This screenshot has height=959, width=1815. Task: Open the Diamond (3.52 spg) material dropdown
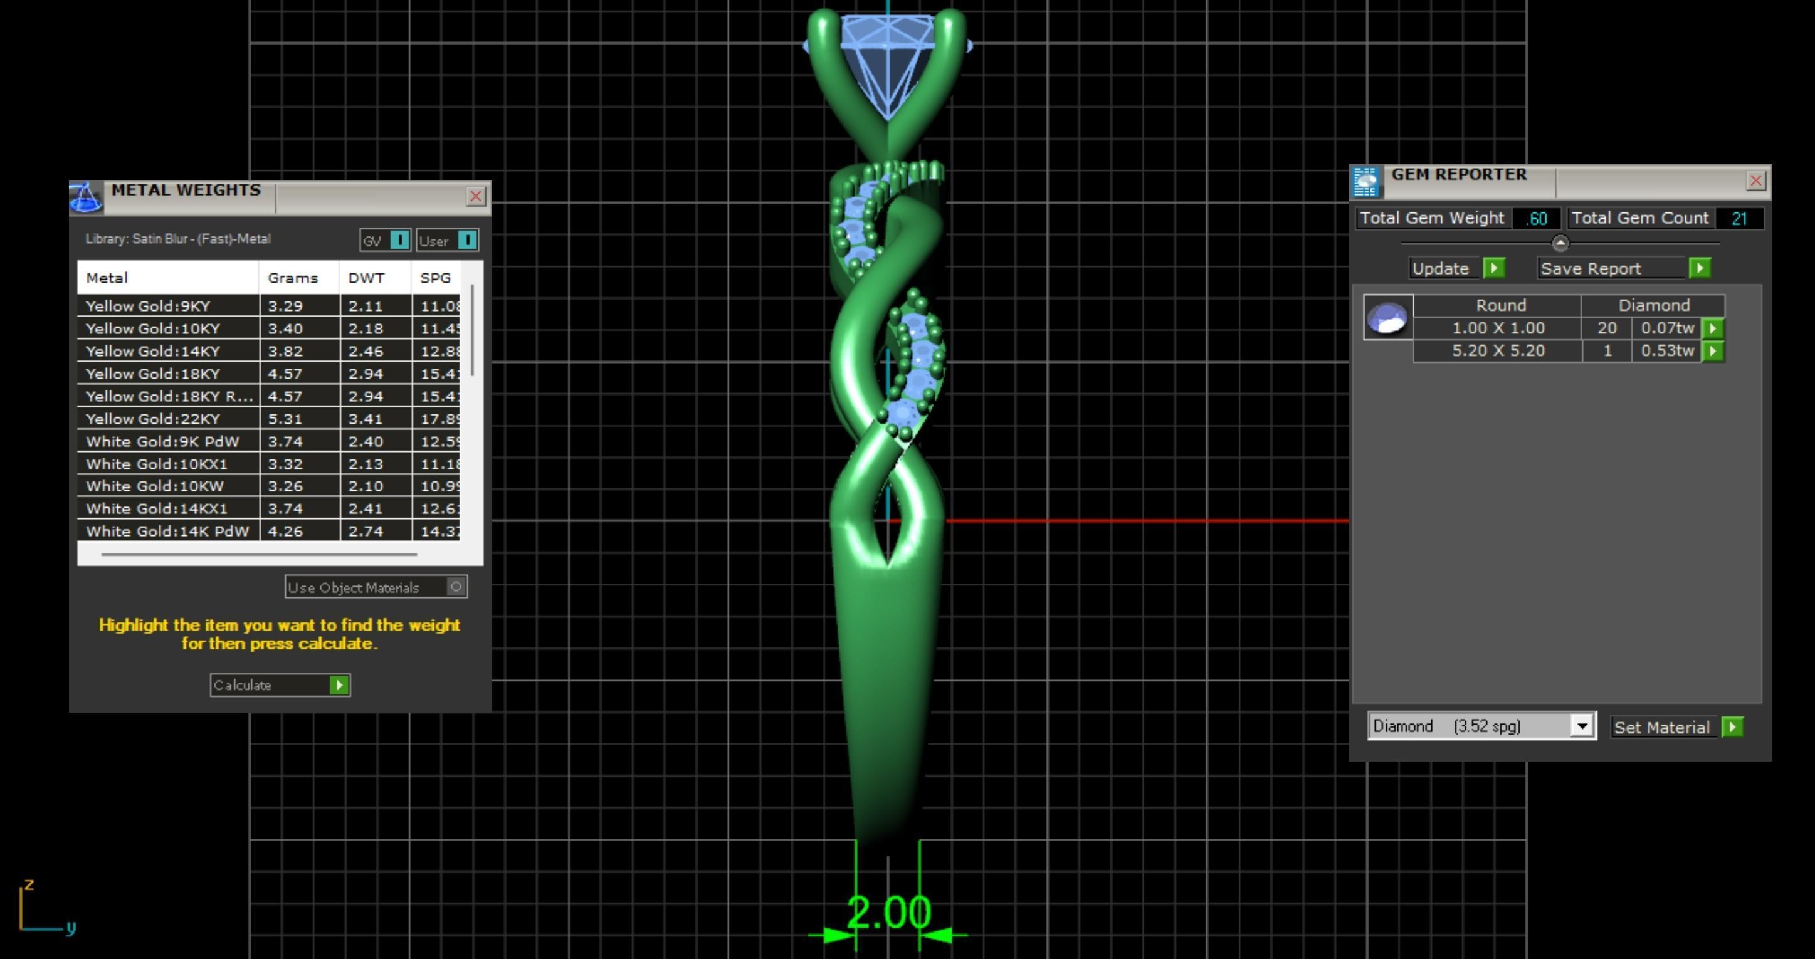point(1481,726)
